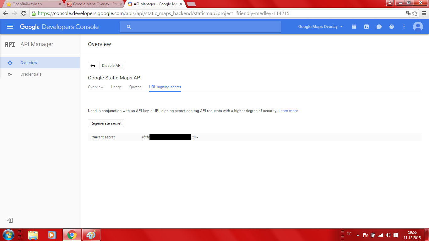Switch to the Overview tab of Static Maps API
The height and width of the screenshot is (241, 429).
96,87
